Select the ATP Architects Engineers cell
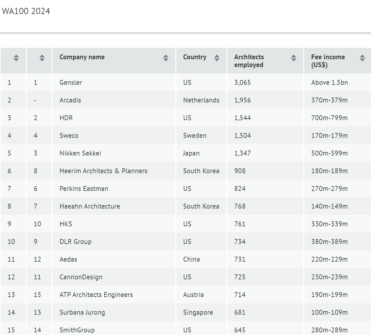The image size is (371, 335). [x=114, y=294]
